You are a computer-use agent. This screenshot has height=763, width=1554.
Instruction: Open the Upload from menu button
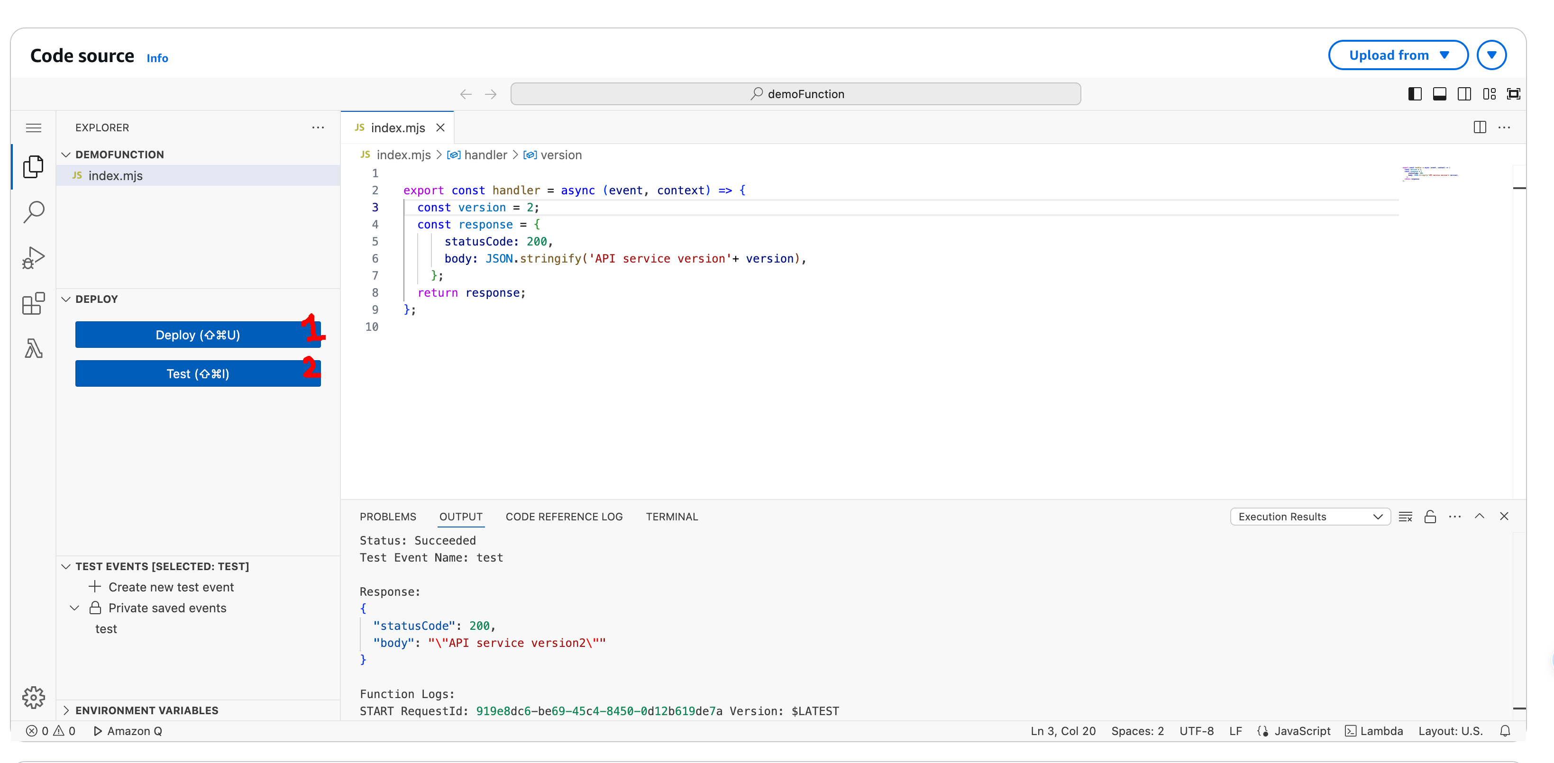(1398, 55)
